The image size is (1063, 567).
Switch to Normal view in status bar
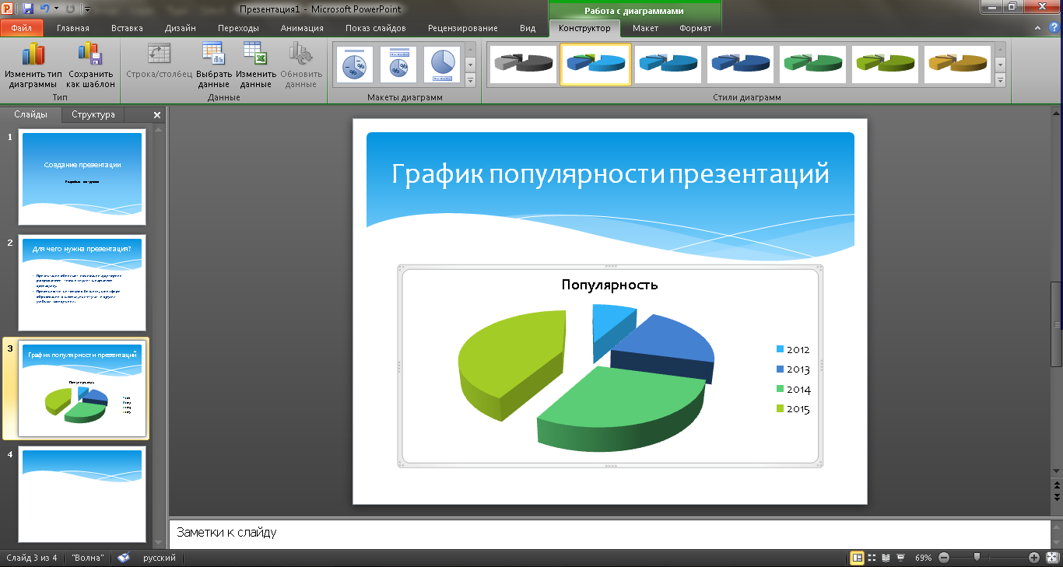click(857, 558)
